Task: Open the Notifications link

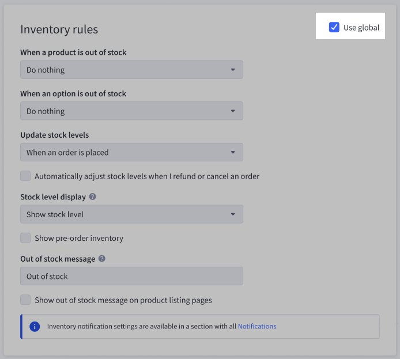Action: point(257,326)
